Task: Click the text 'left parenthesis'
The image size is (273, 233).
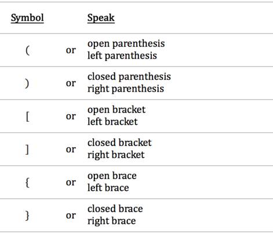Action: [122, 56]
